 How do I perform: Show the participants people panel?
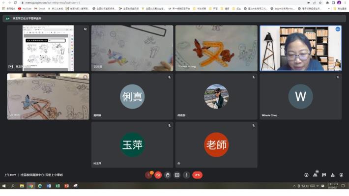(315, 175)
